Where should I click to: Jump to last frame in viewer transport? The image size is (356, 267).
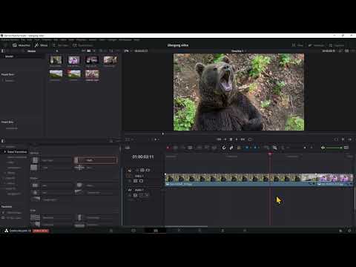(x=243, y=139)
